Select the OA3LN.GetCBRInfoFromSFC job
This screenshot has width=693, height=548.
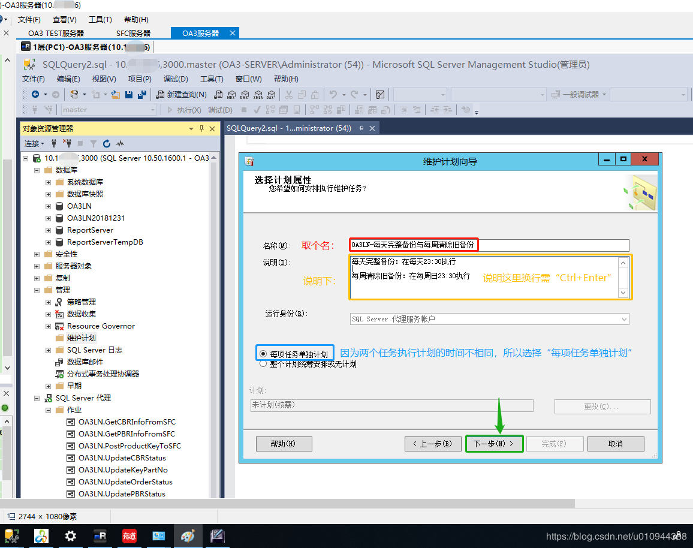tap(127, 422)
